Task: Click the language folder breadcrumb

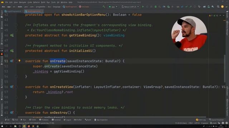Action: pos(57,7)
